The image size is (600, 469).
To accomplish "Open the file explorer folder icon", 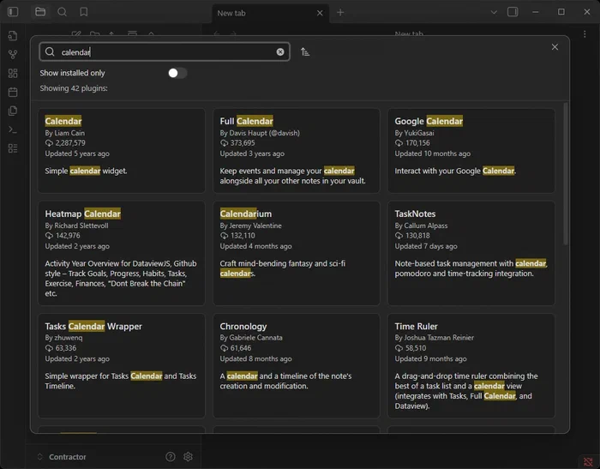I will click(40, 12).
